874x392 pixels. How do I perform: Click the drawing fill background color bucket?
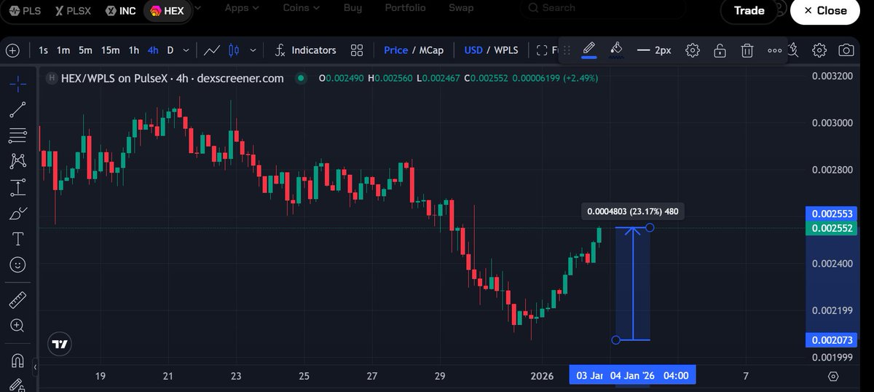pyautogui.click(x=616, y=50)
